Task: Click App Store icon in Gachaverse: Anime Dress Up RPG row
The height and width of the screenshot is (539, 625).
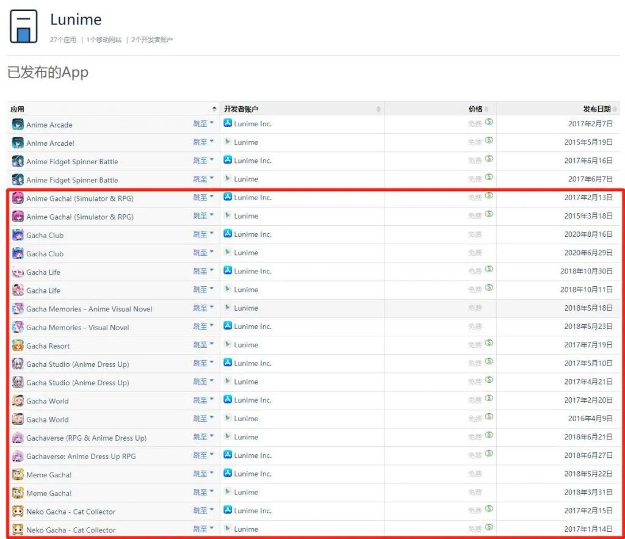Action: point(228,455)
